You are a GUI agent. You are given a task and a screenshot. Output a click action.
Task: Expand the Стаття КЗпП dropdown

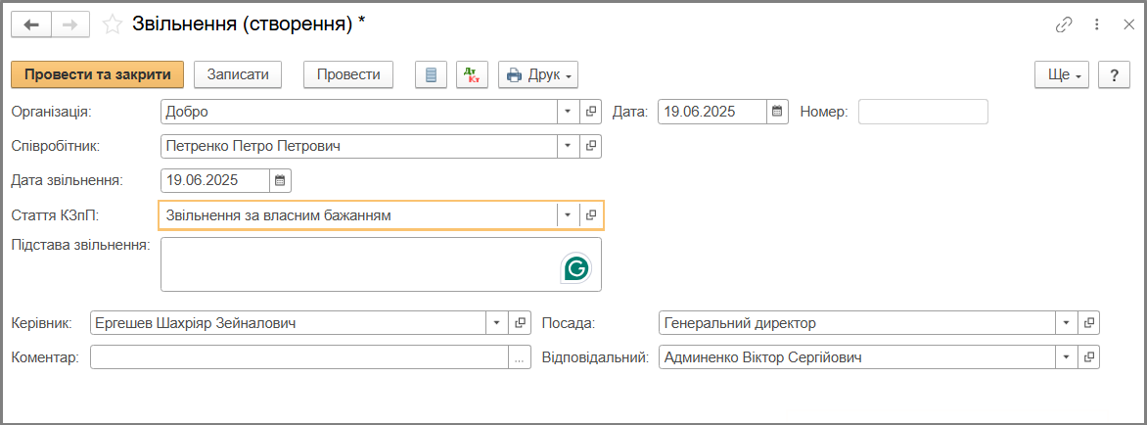tap(569, 215)
